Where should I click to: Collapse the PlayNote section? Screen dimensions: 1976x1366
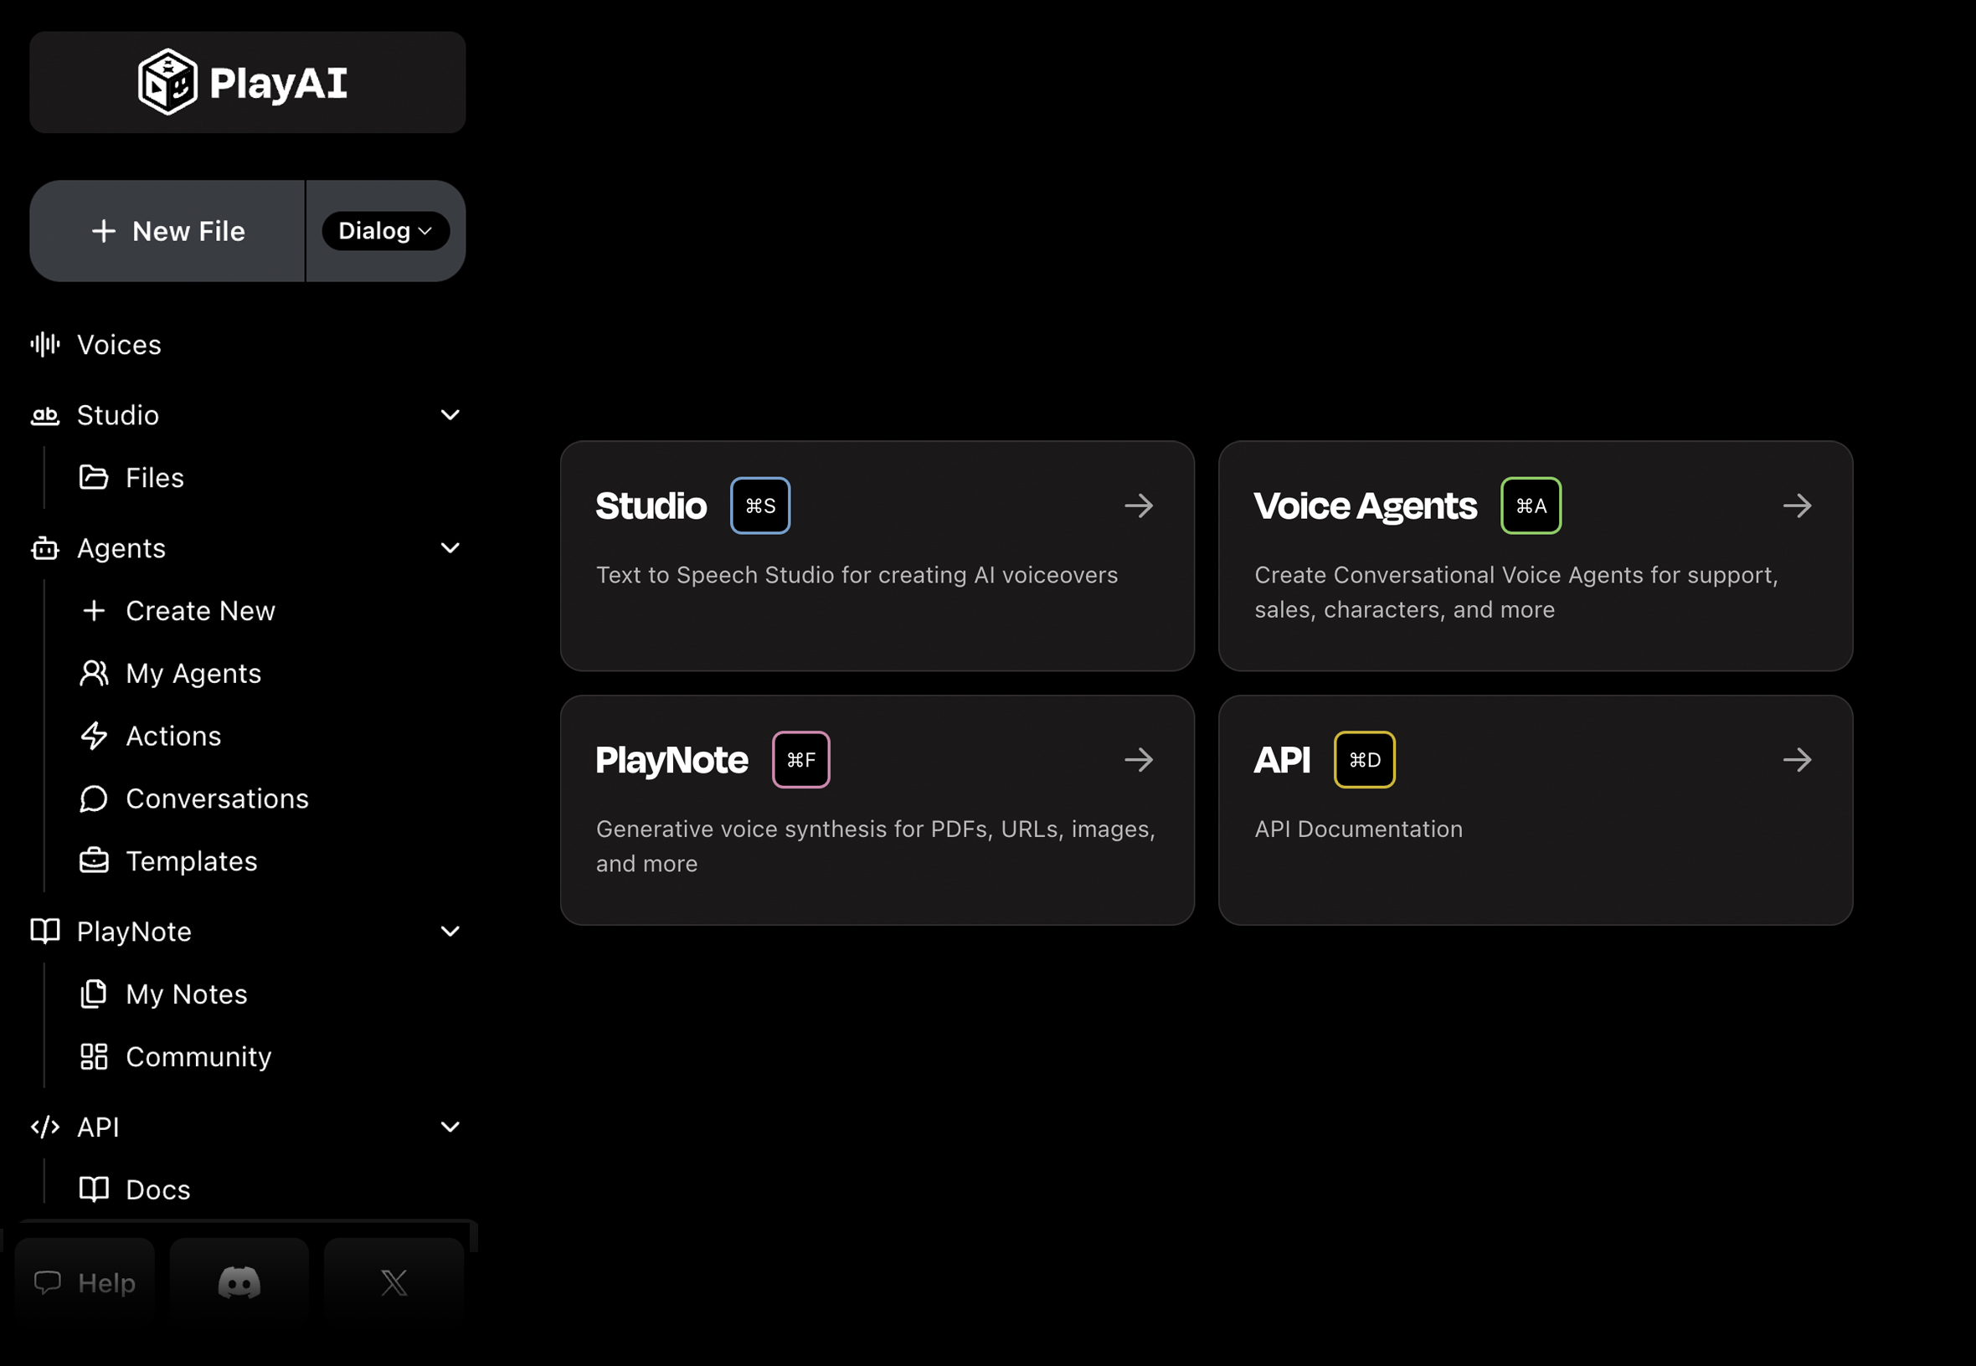pos(450,932)
